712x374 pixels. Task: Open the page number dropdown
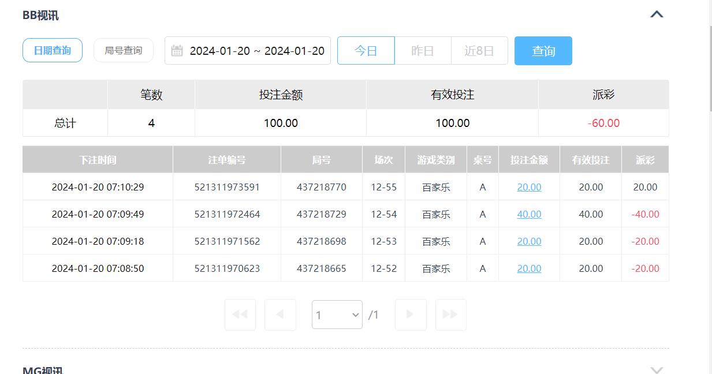[x=337, y=315]
